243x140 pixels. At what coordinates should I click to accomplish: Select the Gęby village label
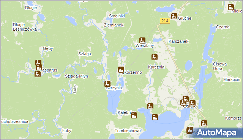48,49
